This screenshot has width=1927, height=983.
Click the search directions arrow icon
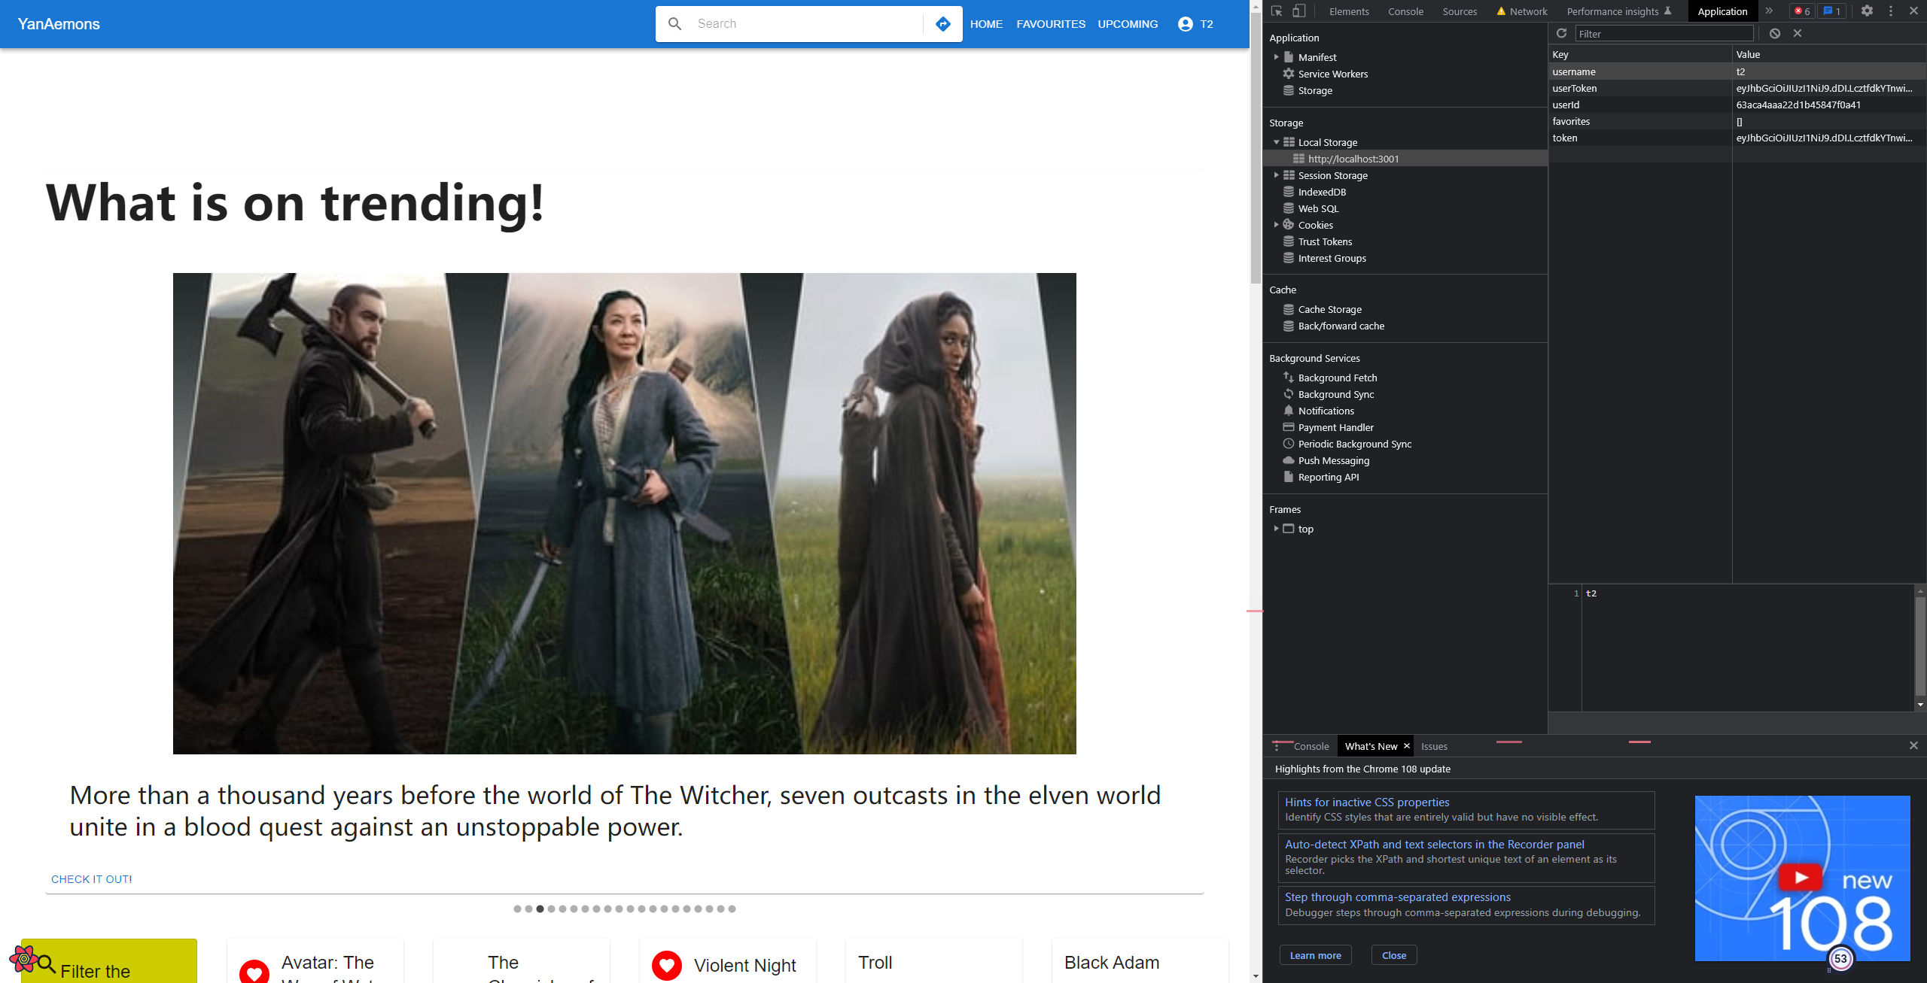[942, 24]
